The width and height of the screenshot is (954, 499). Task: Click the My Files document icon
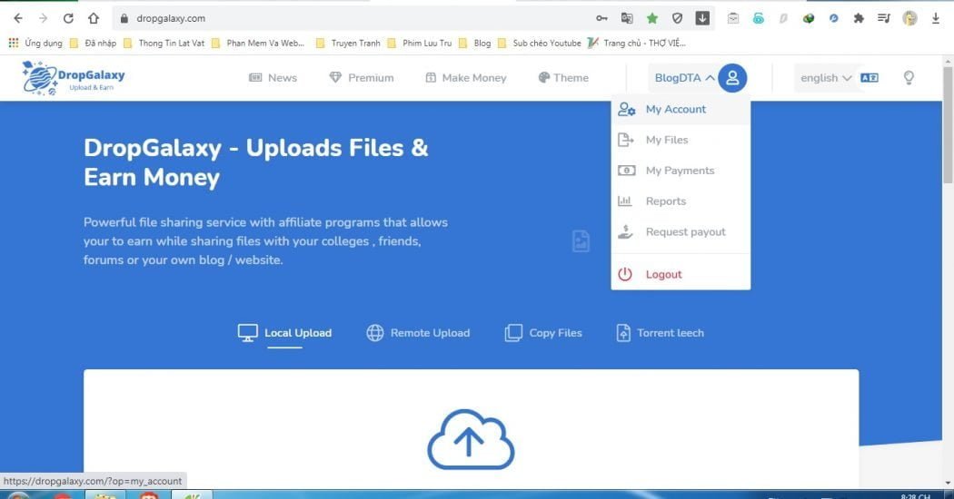tap(625, 140)
